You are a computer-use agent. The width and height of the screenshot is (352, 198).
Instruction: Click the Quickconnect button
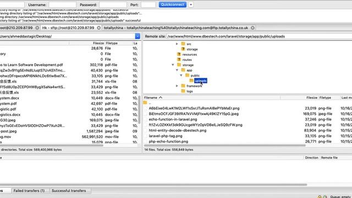click(172, 4)
